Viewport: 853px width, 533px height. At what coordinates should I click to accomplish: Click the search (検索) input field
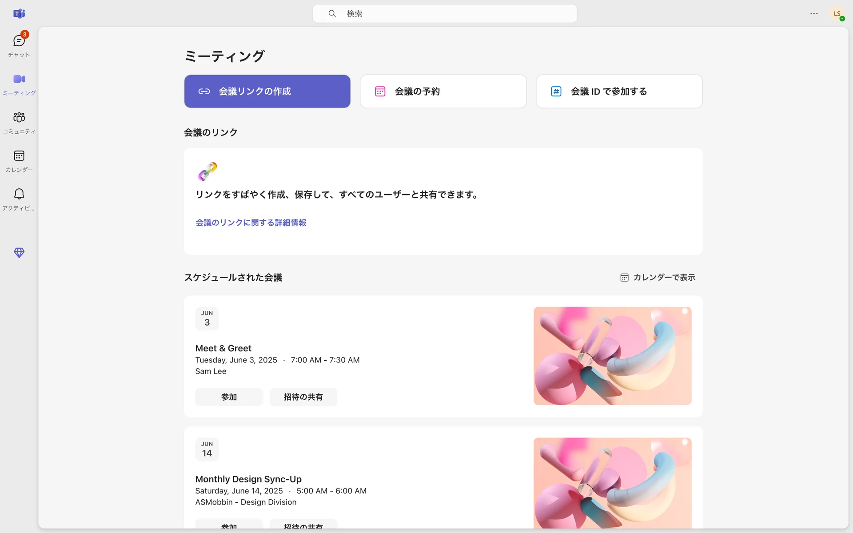tap(444, 14)
